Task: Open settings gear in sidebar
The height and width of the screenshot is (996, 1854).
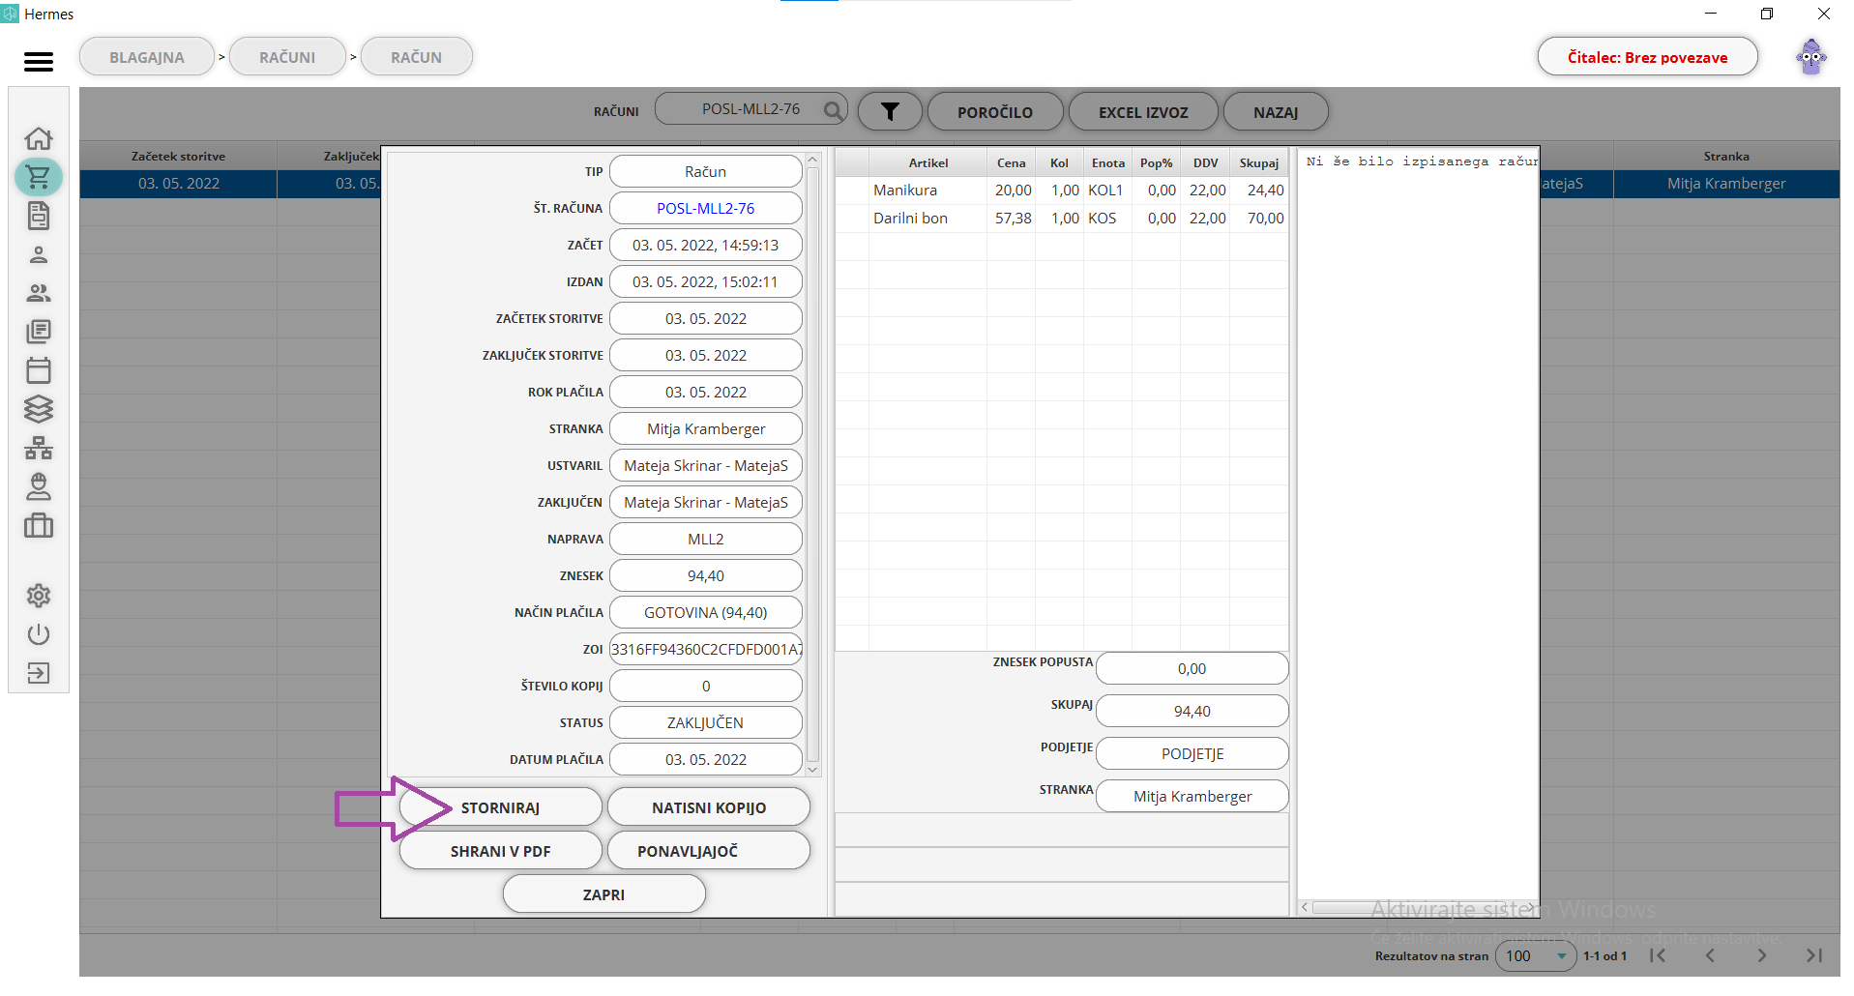Action: tap(39, 596)
